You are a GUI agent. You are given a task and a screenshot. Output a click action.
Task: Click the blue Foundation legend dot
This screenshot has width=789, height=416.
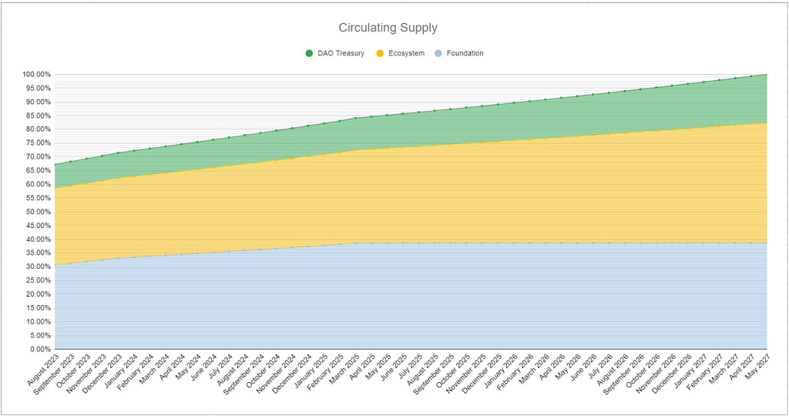(438, 53)
